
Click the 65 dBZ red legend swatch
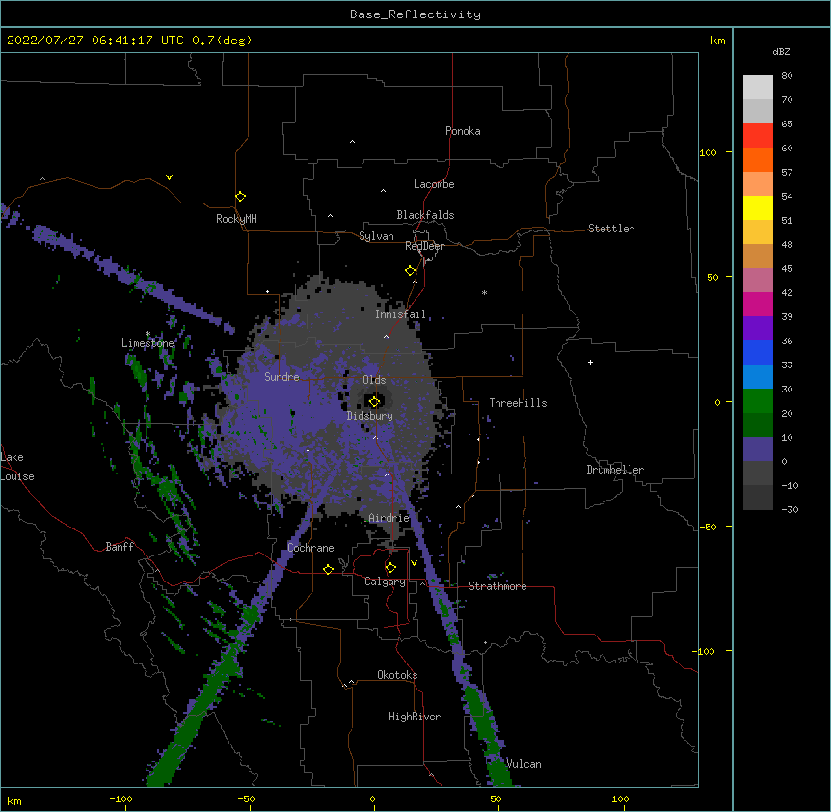pyautogui.click(x=758, y=135)
